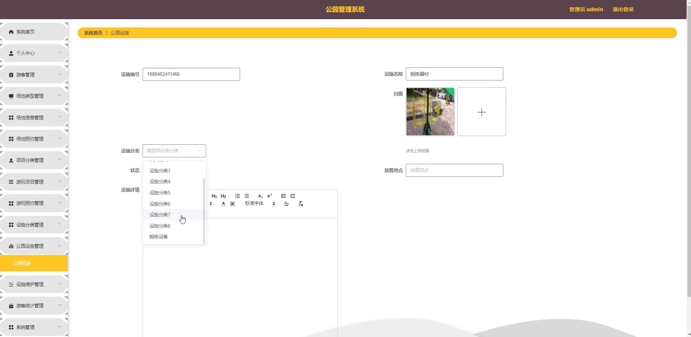691x337 pixels.
Task: Open the text color picker
Action: (223, 204)
